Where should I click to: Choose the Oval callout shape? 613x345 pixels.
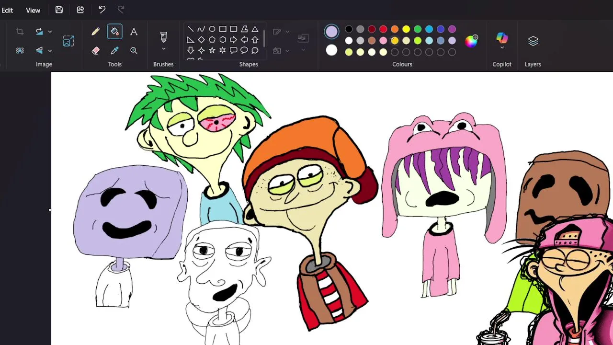(244, 50)
